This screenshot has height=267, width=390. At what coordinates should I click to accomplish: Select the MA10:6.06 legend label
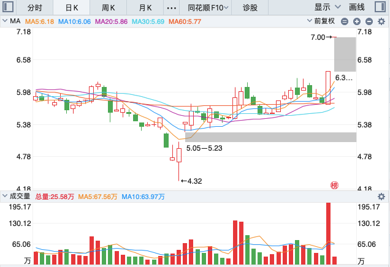[x=74, y=21]
